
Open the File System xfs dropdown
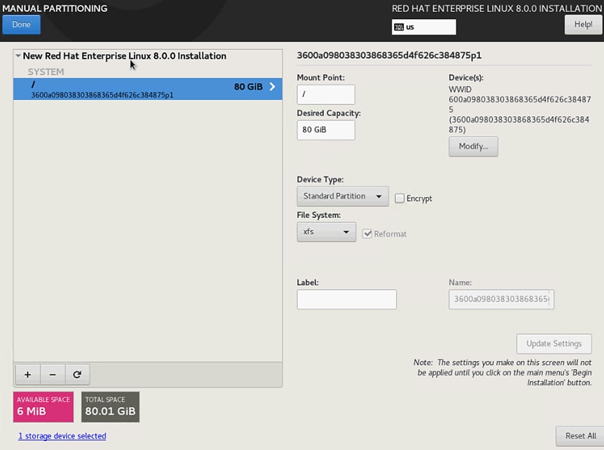[x=327, y=232]
